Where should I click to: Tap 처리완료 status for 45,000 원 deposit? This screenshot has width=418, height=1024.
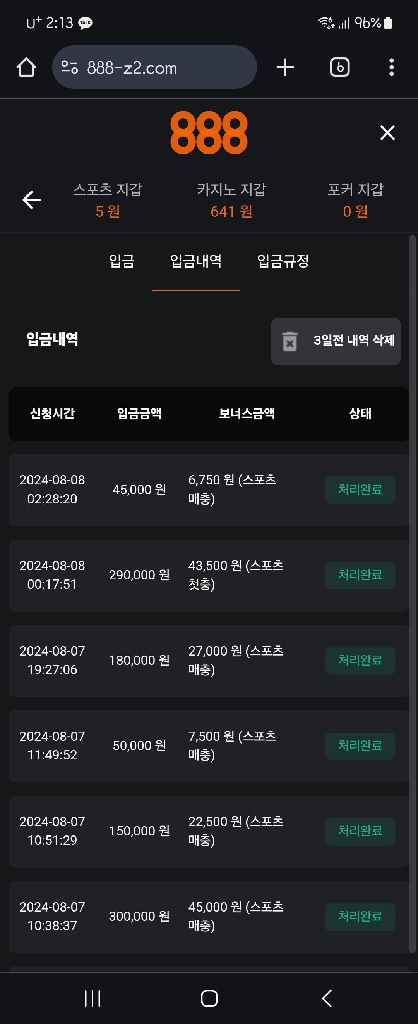pos(360,490)
